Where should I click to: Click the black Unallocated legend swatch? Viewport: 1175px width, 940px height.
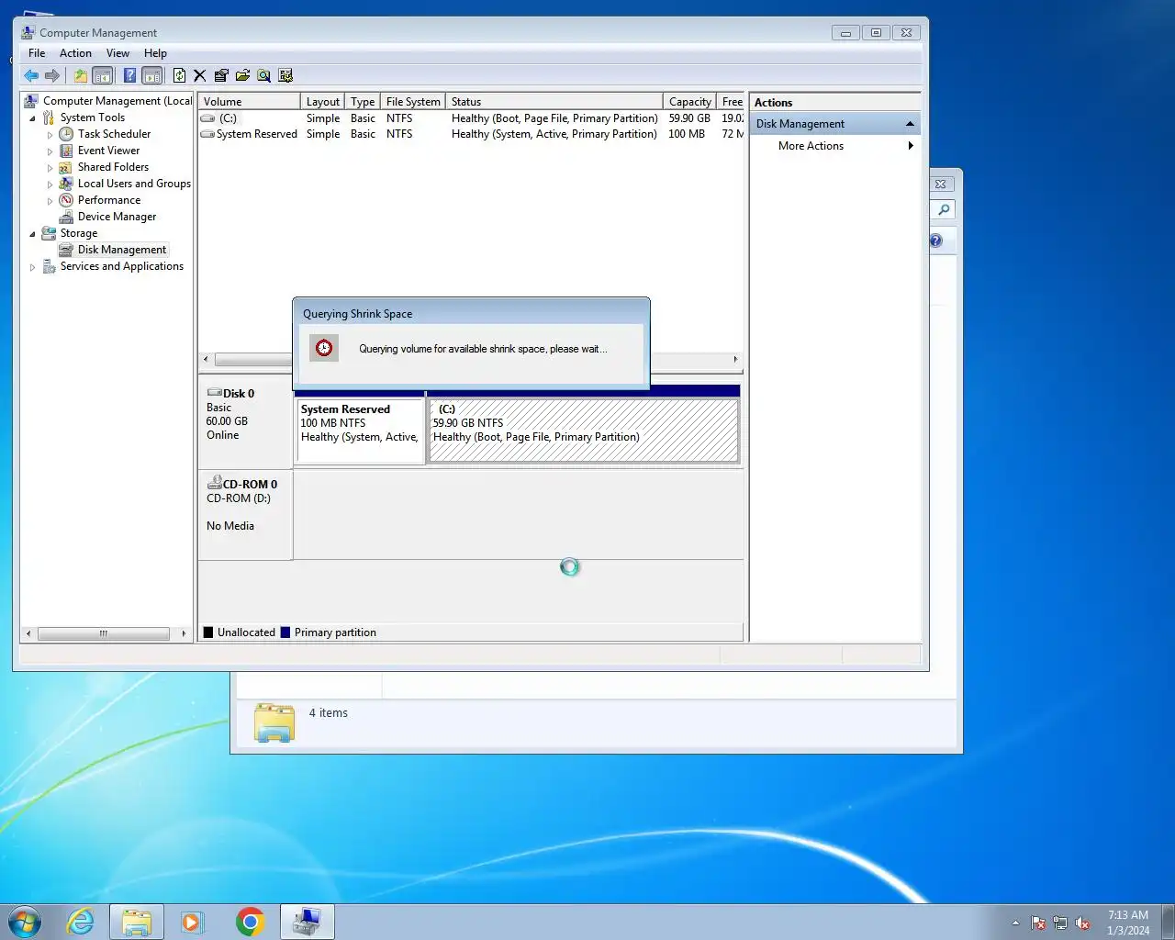pos(208,632)
